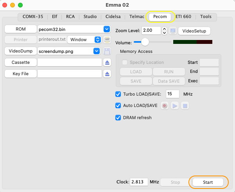This screenshot has width=235, height=192.
Task: Click the ROM button
Action: click(21, 29)
